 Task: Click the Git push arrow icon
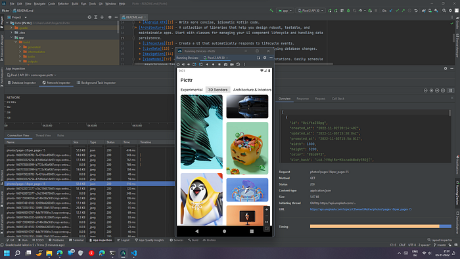(403, 10)
